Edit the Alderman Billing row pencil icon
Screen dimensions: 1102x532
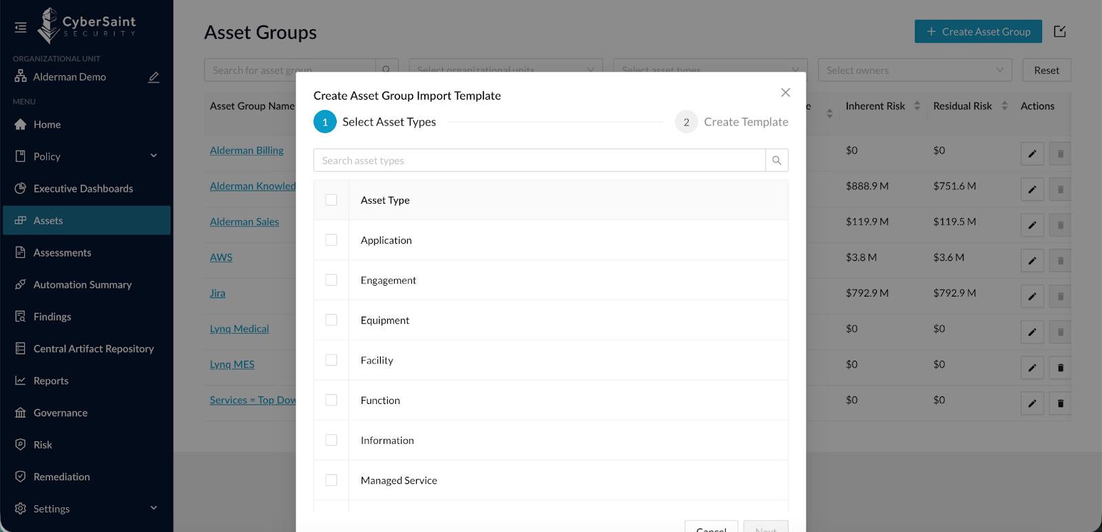[1032, 153]
